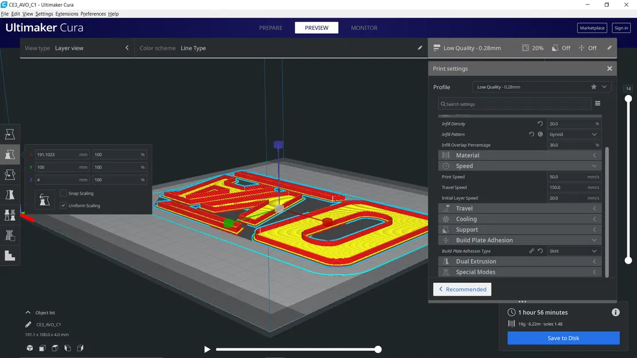Expand the Travel settings section
This screenshot has width=637, height=358.
pos(519,208)
